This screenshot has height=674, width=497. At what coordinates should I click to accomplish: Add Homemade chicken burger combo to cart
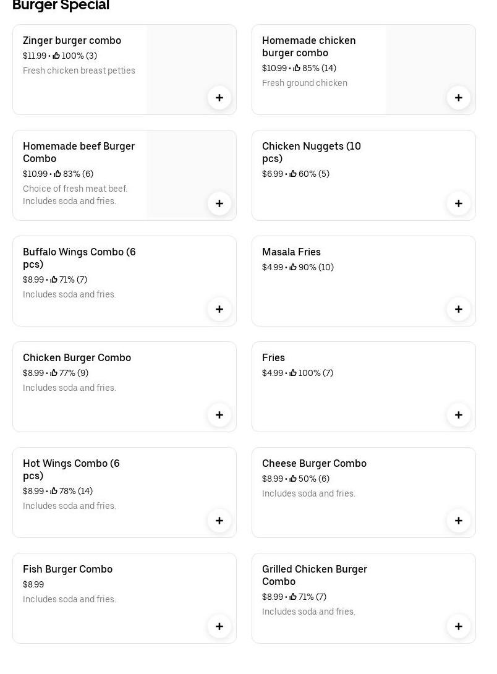459,98
